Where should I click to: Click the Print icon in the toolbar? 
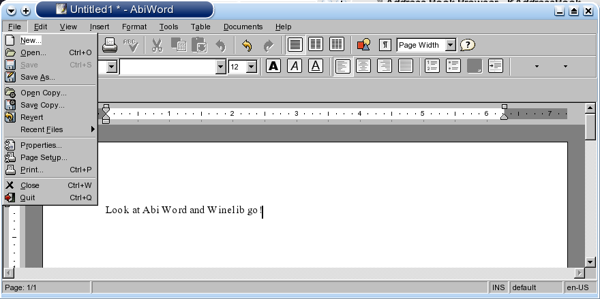[x=109, y=45]
